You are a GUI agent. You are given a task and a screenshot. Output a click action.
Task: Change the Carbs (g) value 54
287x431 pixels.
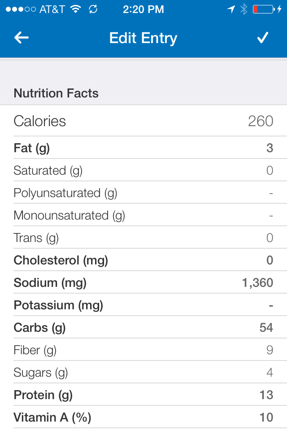[x=266, y=328]
